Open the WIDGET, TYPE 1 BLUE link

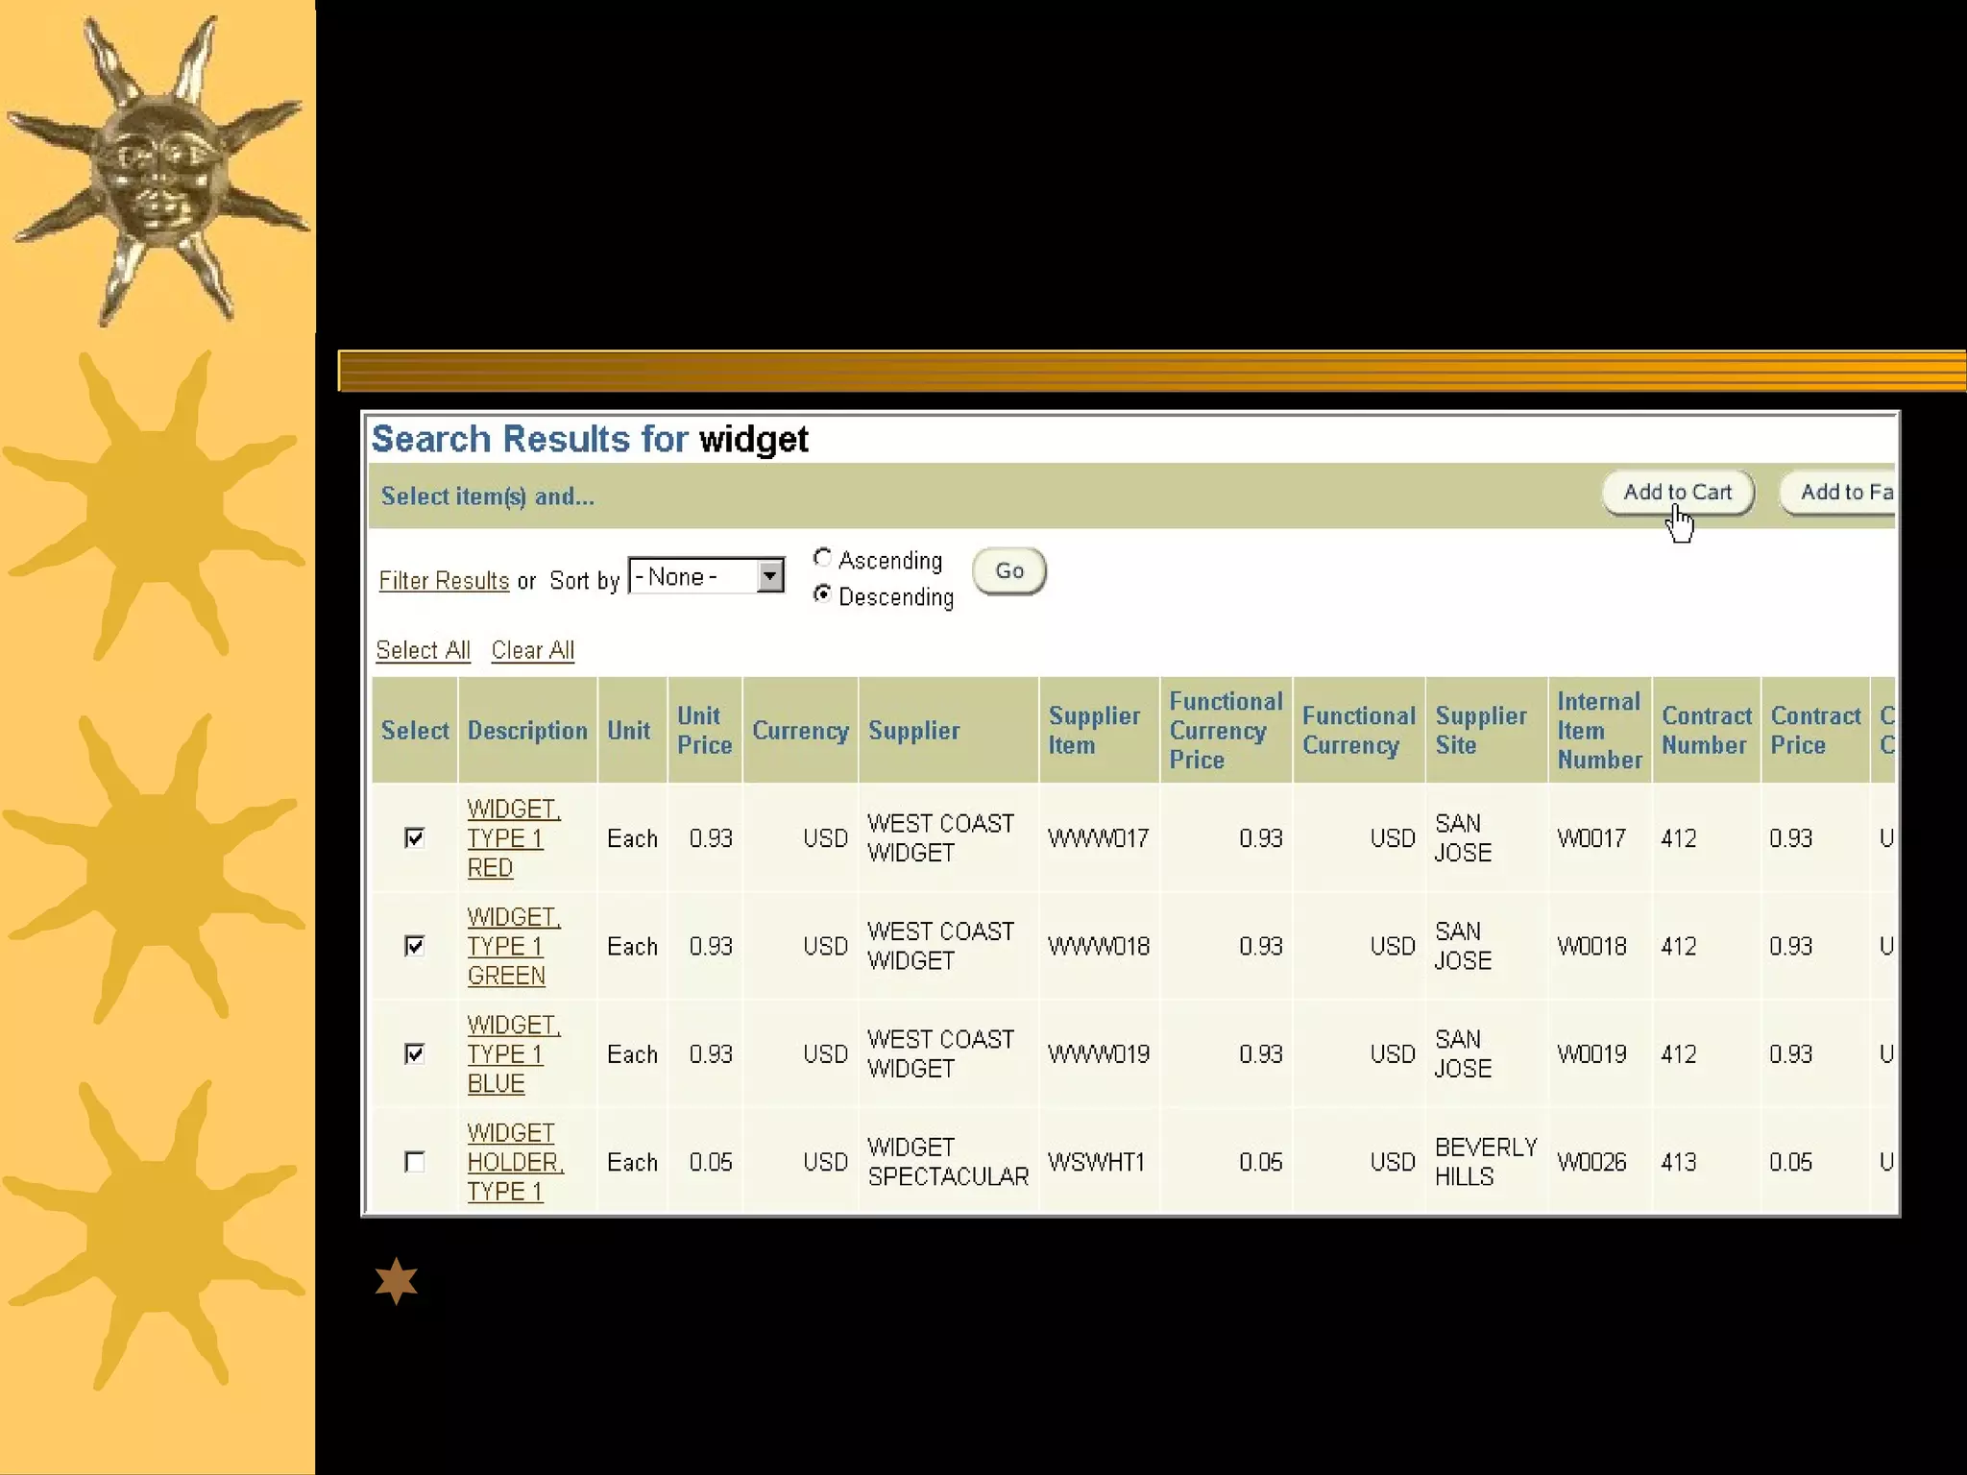[x=514, y=1054]
